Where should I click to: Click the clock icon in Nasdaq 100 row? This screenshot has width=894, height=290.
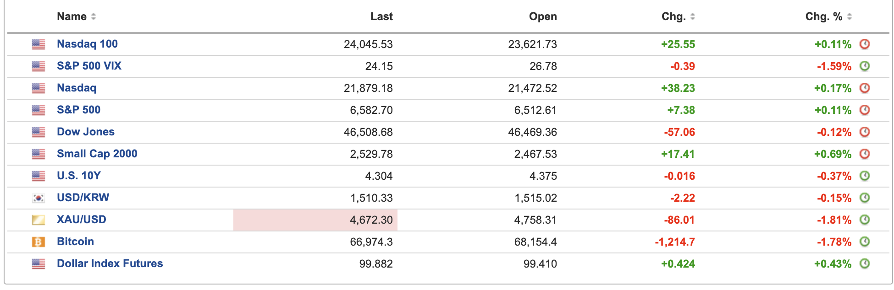point(864,44)
